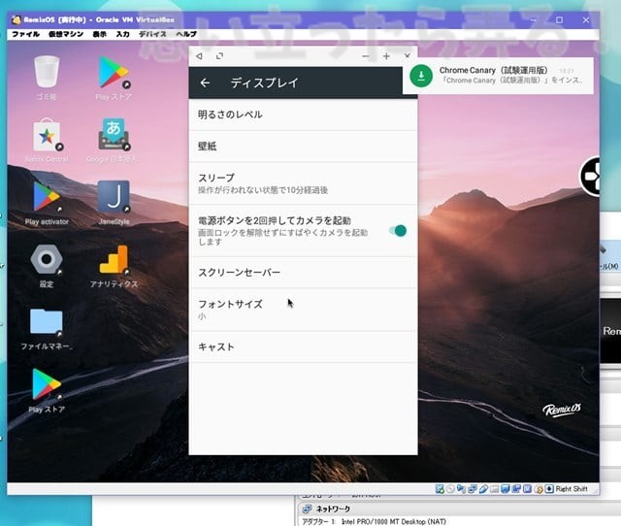Click the fullscreen expand icon in settings titlebar
Screen dimensions: 621x526
click(220, 56)
